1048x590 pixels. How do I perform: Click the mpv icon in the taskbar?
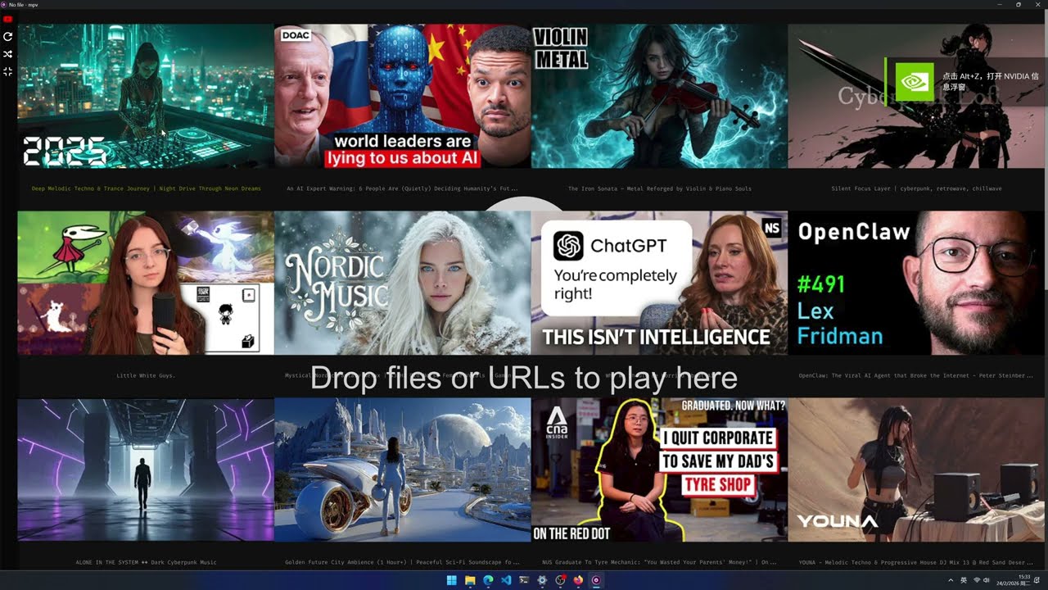[596, 580]
